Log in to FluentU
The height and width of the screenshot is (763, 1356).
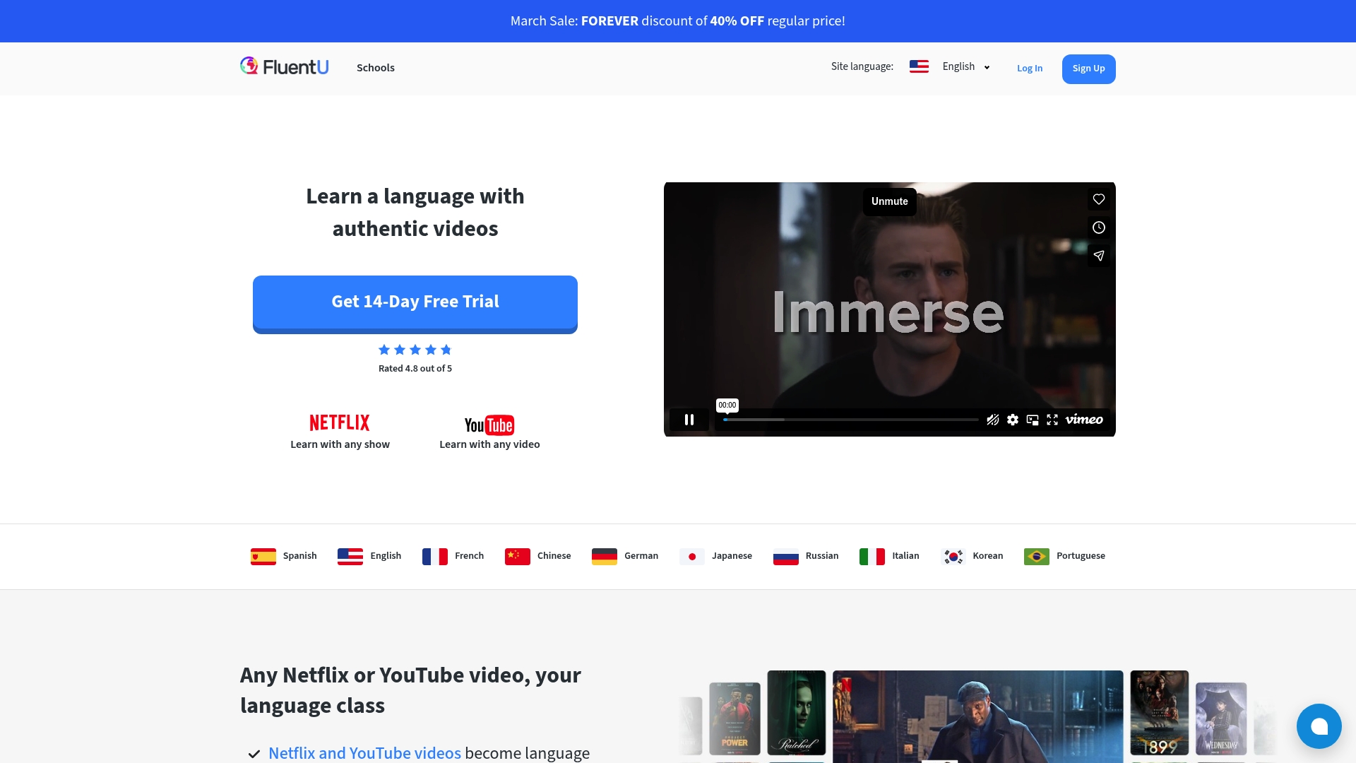tap(1029, 68)
